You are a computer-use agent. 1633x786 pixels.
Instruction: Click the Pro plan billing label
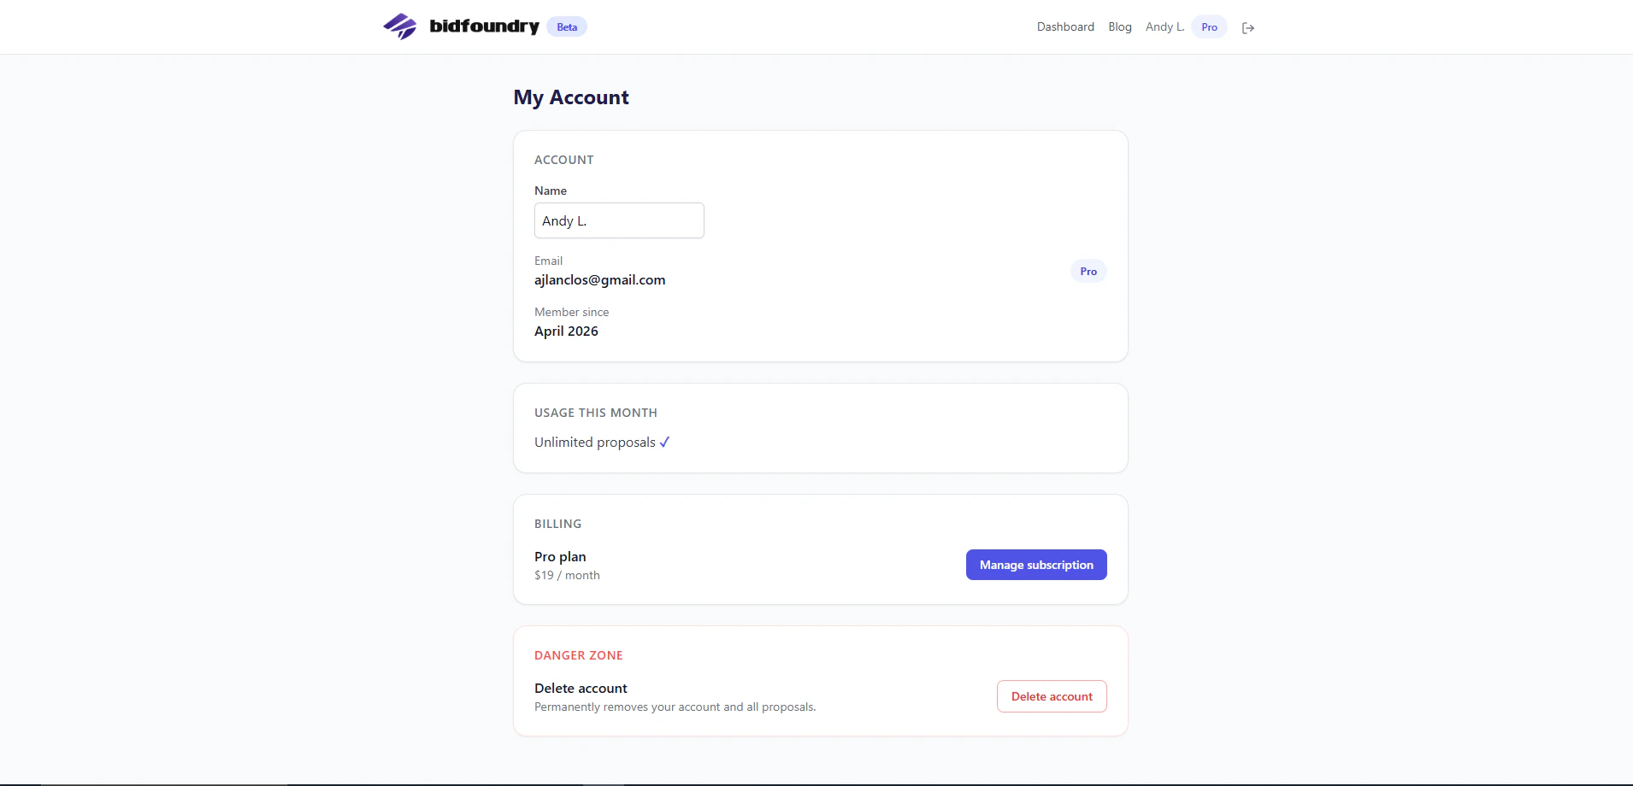coord(560,556)
